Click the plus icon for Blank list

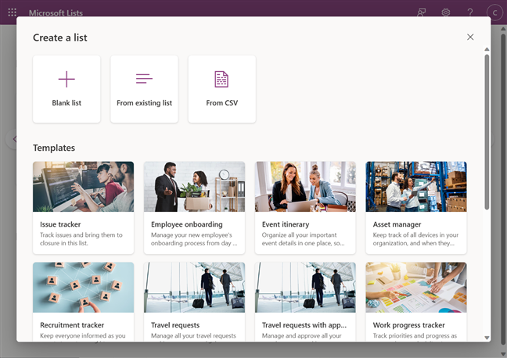(67, 79)
